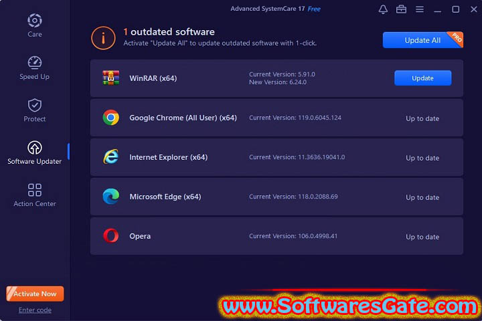
Task: Click the WinRAR app icon
Action: click(111, 78)
